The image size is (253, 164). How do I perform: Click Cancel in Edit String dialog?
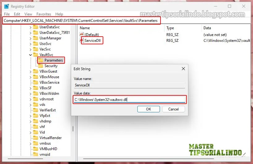(174, 109)
